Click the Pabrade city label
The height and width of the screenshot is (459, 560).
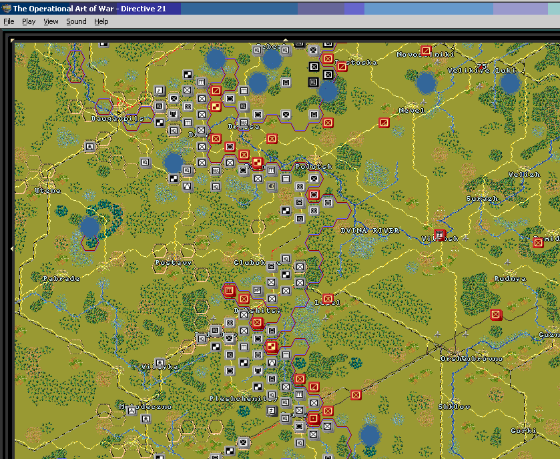[61, 278]
